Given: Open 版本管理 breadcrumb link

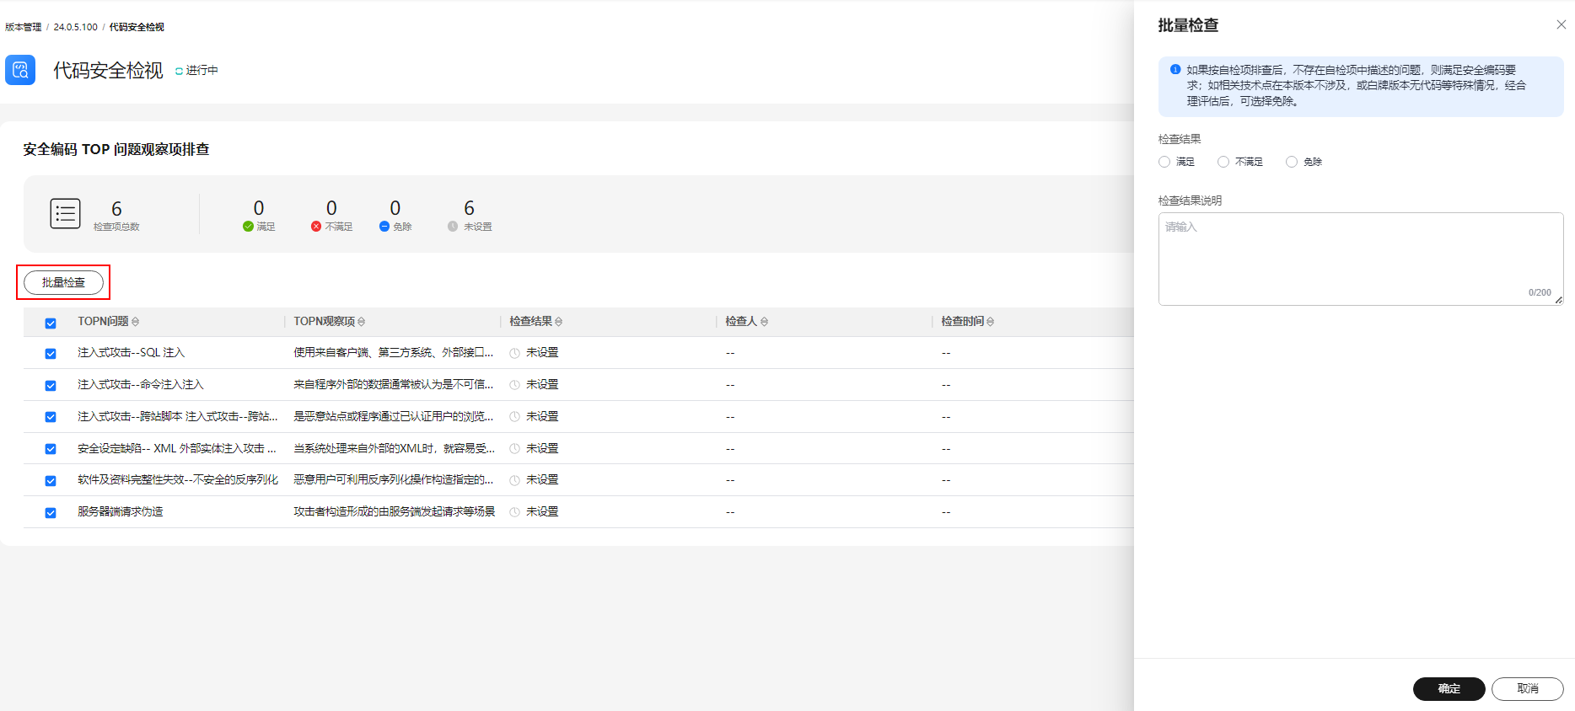Looking at the screenshot, I should 23,27.
